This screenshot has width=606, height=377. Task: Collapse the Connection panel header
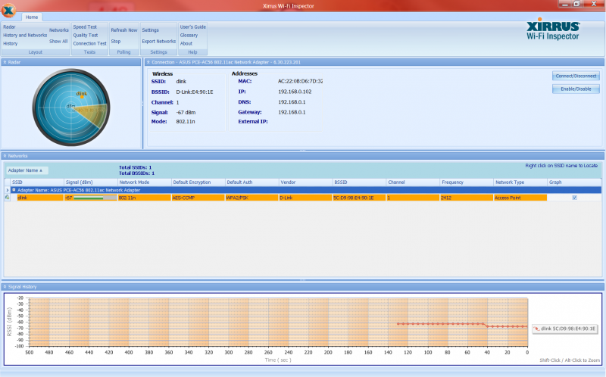coord(148,62)
